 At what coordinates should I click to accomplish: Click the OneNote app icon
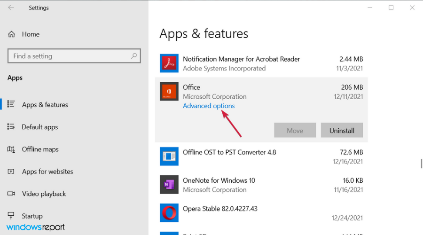(x=169, y=185)
